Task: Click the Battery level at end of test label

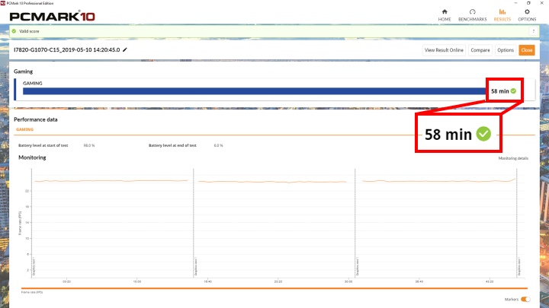Action: pos(172,145)
